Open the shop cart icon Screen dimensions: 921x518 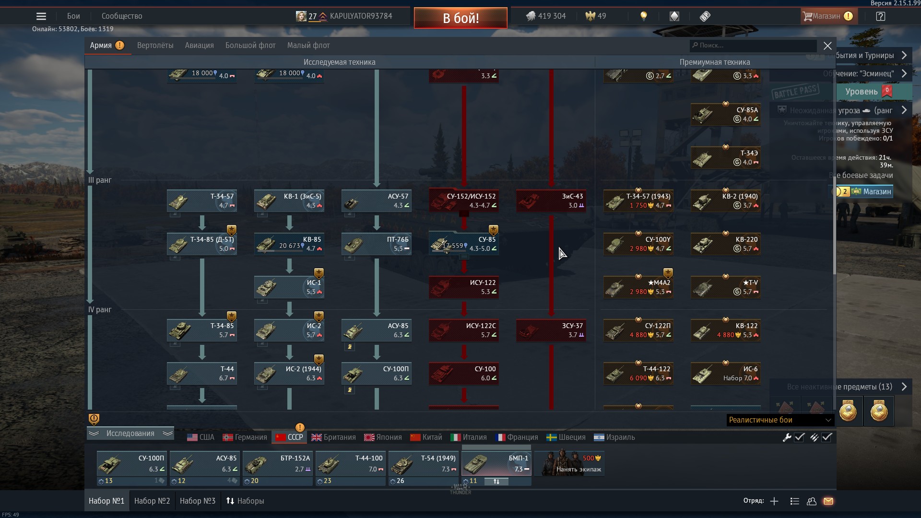click(x=807, y=16)
